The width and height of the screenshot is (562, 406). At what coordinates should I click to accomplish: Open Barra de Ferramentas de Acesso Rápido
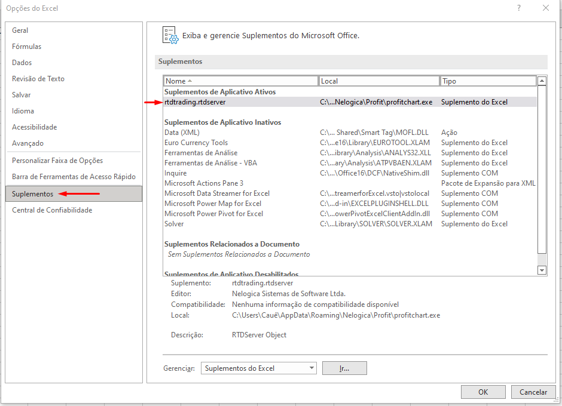pos(74,177)
